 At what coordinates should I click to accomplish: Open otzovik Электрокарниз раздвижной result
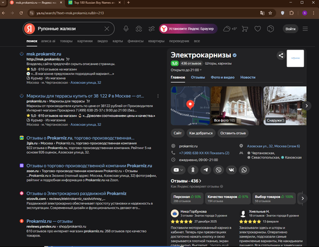point(77,194)
